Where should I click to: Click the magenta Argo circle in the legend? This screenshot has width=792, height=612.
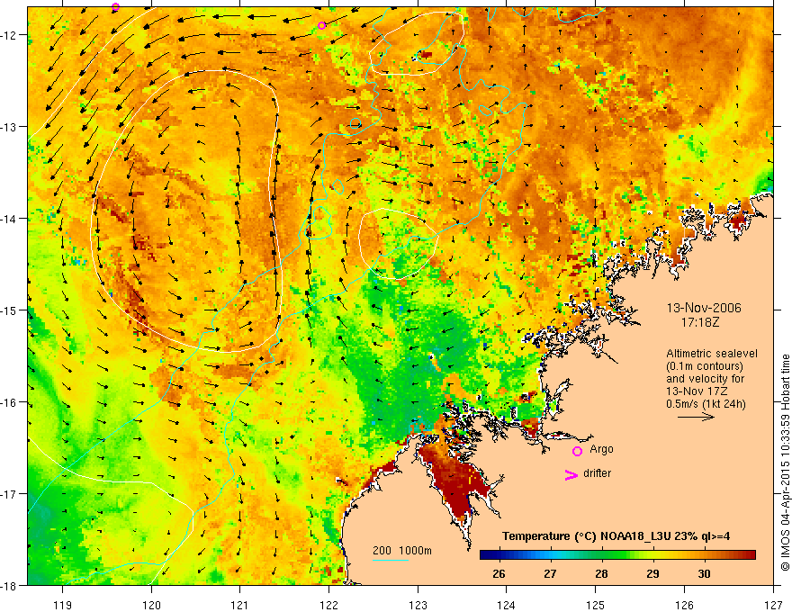(x=577, y=451)
